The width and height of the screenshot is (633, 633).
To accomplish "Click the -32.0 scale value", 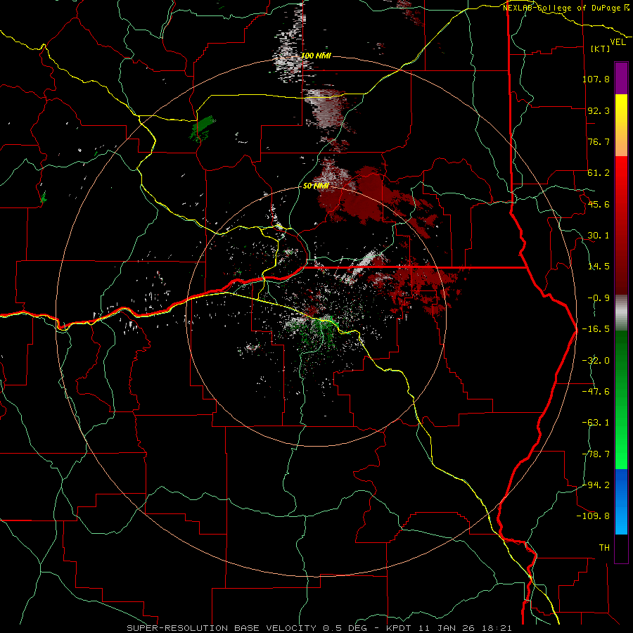I will [x=596, y=361].
